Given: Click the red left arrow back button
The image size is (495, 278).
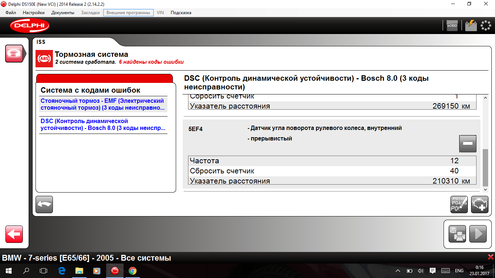Looking at the screenshot, I should click(14, 234).
